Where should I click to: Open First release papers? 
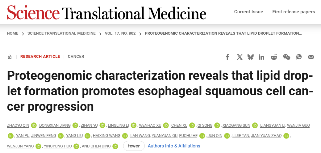[294, 12]
